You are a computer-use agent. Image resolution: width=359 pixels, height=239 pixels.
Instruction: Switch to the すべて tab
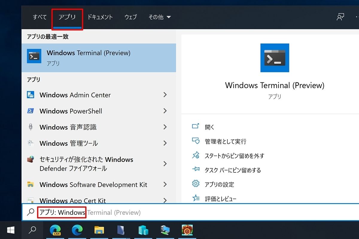(39, 17)
